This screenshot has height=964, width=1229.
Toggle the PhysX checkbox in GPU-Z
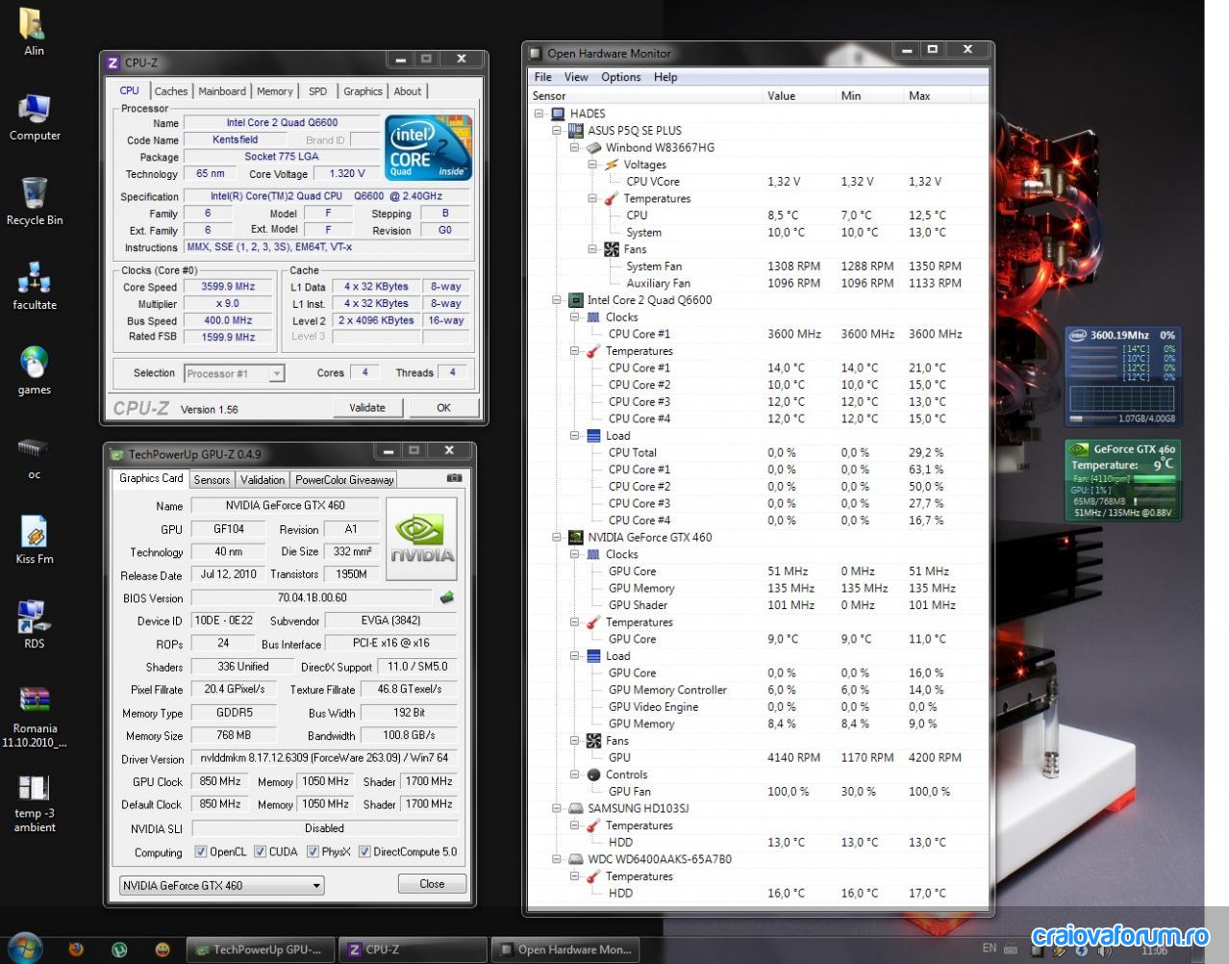(313, 851)
